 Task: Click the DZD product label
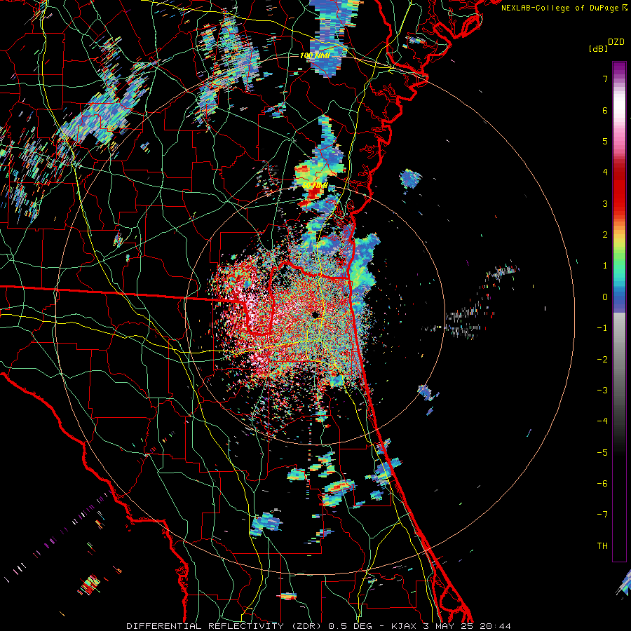tap(616, 42)
